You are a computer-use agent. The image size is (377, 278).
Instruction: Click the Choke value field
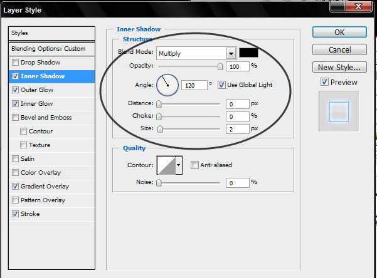click(238, 116)
